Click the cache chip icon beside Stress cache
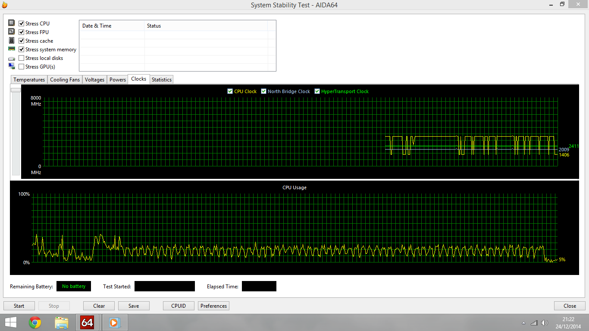Image resolution: width=589 pixels, height=331 pixels. (12, 41)
